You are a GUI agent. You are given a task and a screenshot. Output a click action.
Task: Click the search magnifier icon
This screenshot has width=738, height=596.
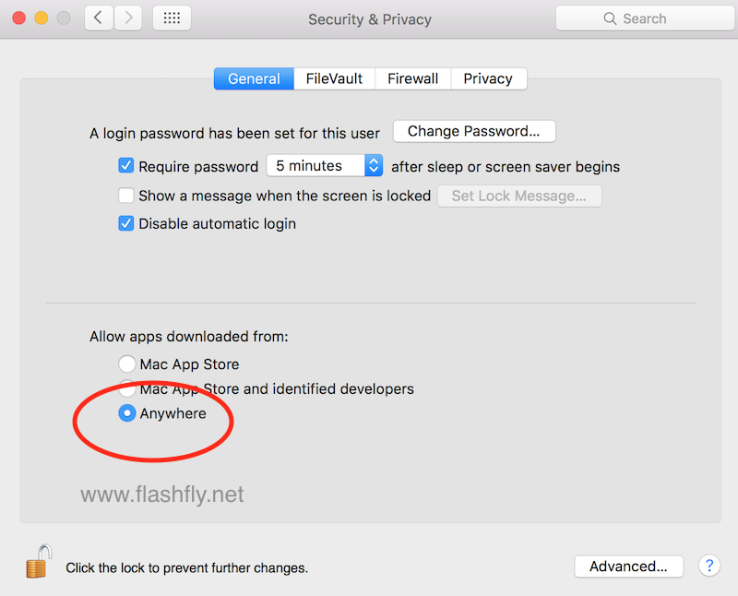610,18
